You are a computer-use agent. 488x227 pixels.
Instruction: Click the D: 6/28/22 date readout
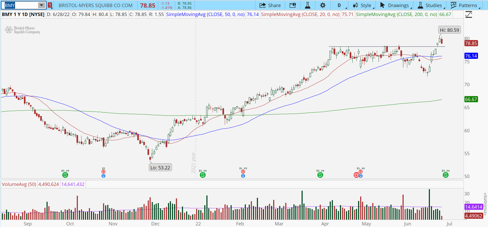(x=58, y=14)
